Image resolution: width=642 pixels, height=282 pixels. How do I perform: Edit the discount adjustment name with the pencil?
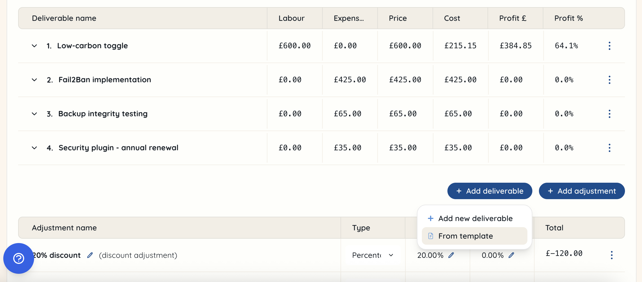[90, 255]
